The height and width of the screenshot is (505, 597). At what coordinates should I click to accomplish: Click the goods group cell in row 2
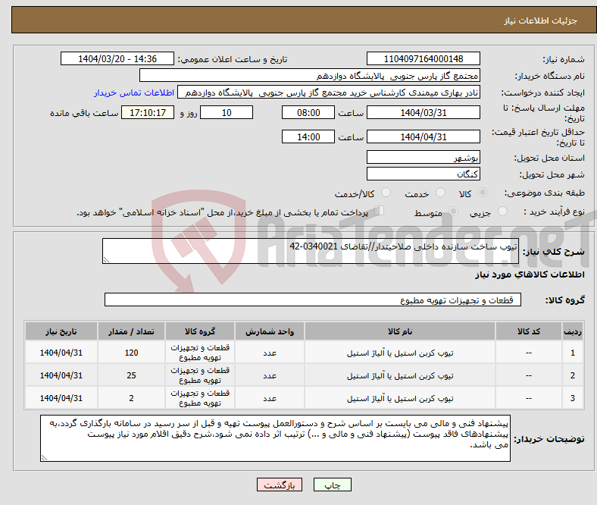[200, 375]
